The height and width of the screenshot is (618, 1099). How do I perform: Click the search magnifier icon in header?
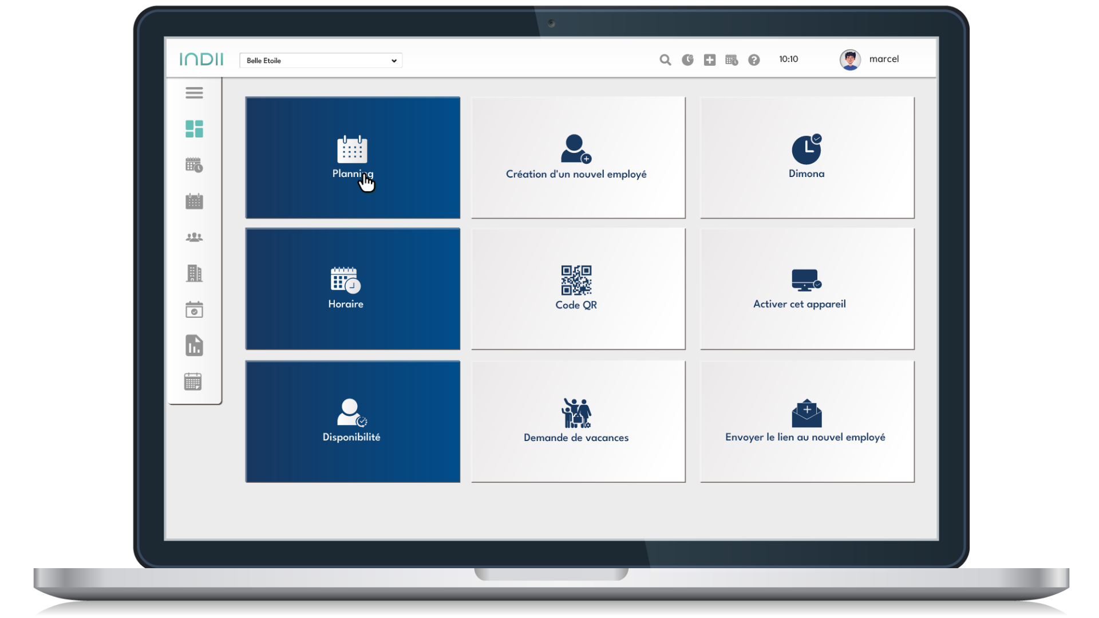[665, 60]
